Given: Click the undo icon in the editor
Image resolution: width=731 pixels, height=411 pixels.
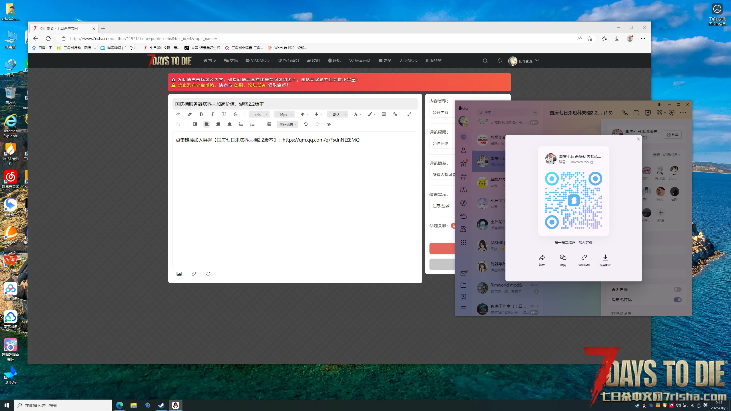Looking at the screenshot, I should point(306,124).
